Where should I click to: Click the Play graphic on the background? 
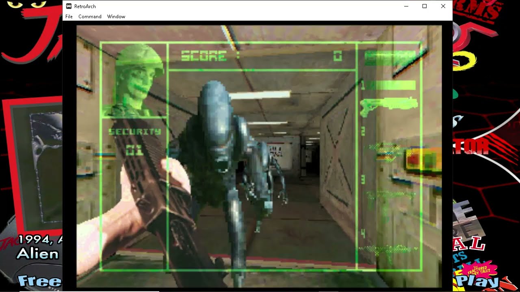click(x=477, y=281)
